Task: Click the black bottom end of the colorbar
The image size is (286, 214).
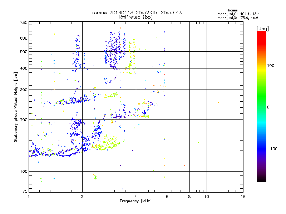Action: point(262,179)
